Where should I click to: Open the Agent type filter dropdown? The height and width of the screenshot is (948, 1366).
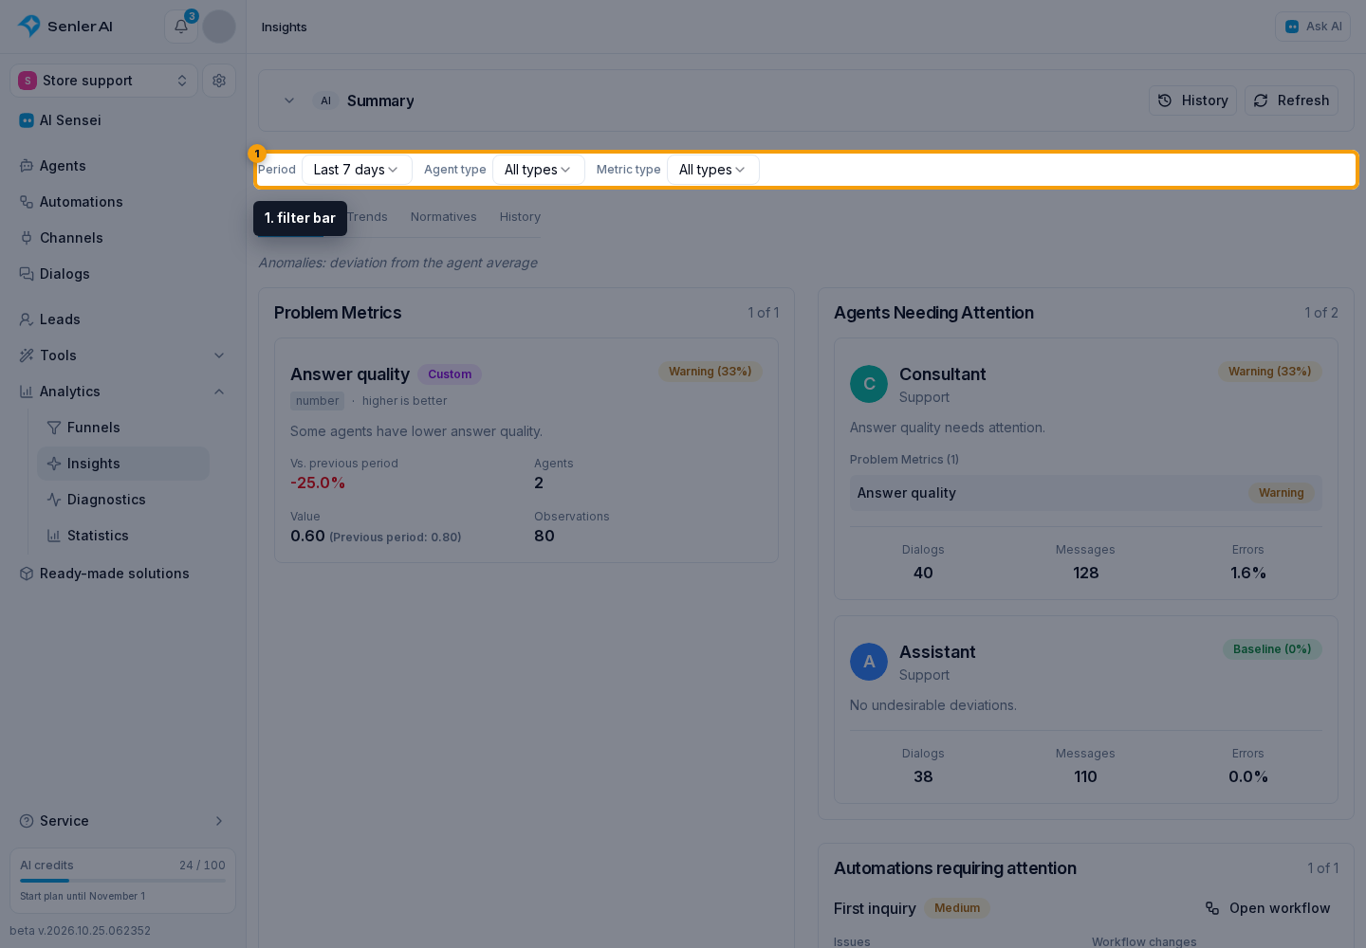[538, 170]
